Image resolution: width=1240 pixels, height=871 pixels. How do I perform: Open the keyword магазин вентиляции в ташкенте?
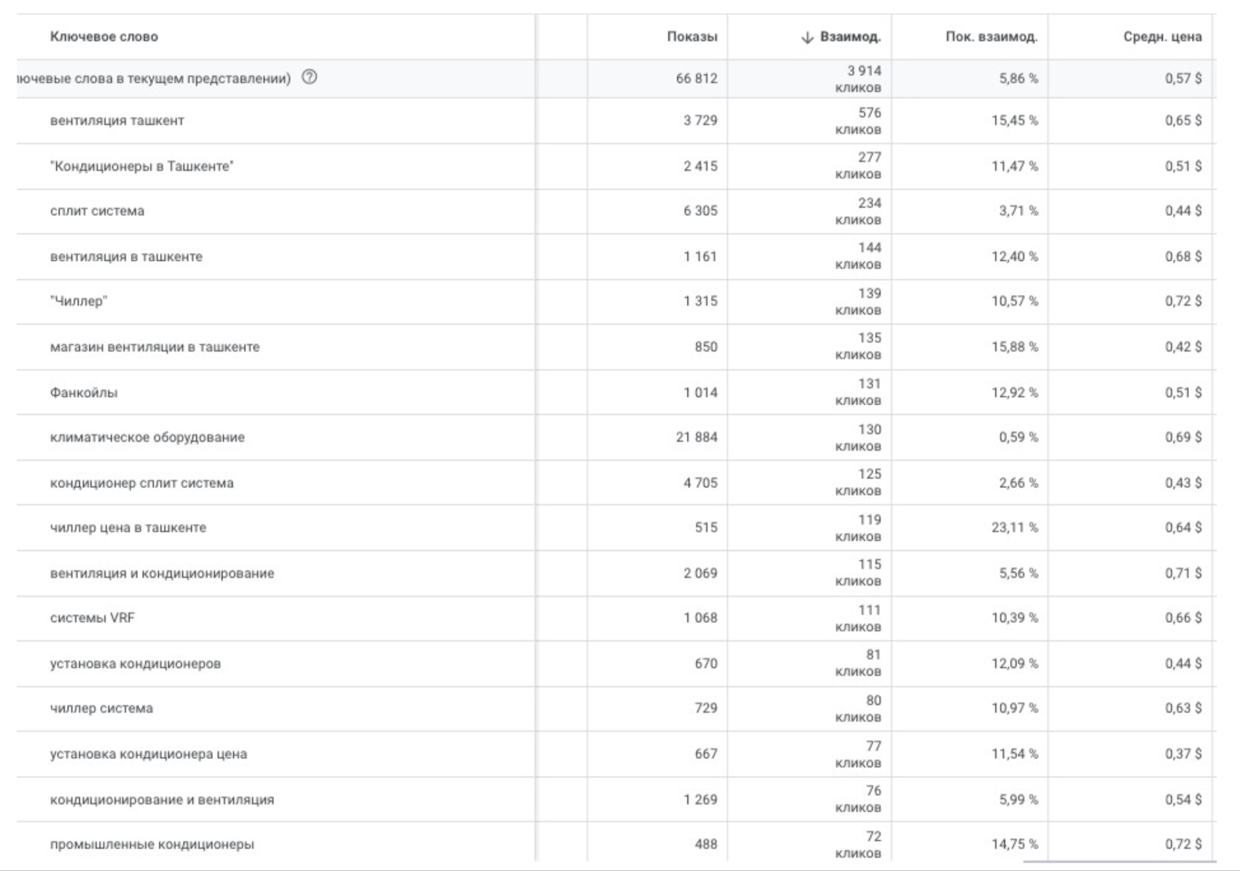(155, 347)
